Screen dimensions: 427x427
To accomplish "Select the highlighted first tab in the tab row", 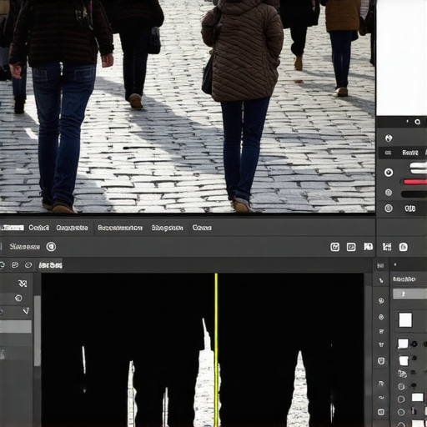I will click(12, 228).
